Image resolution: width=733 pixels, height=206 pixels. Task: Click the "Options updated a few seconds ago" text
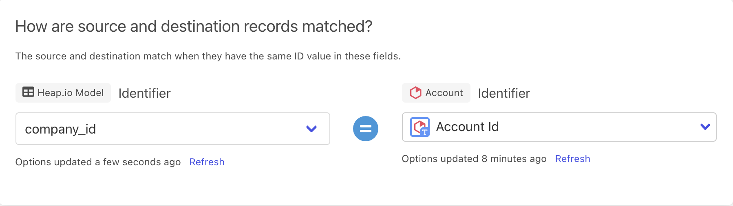pyautogui.click(x=98, y=162)
